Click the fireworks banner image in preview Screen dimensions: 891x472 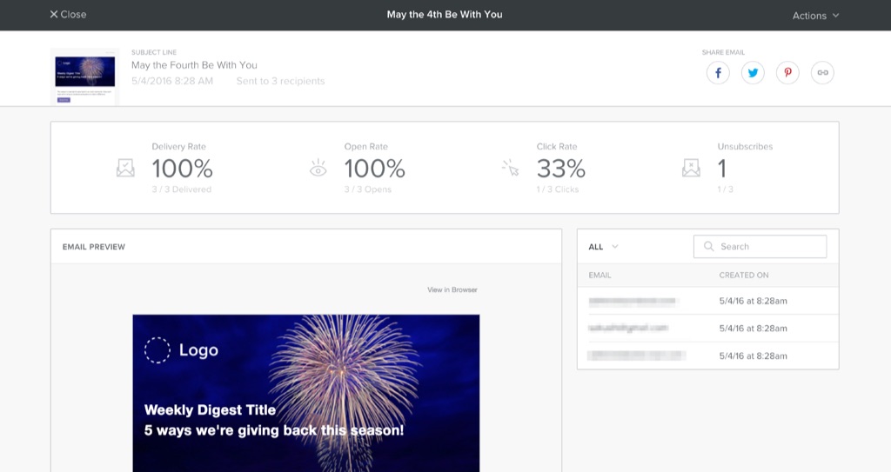(305, 393)
